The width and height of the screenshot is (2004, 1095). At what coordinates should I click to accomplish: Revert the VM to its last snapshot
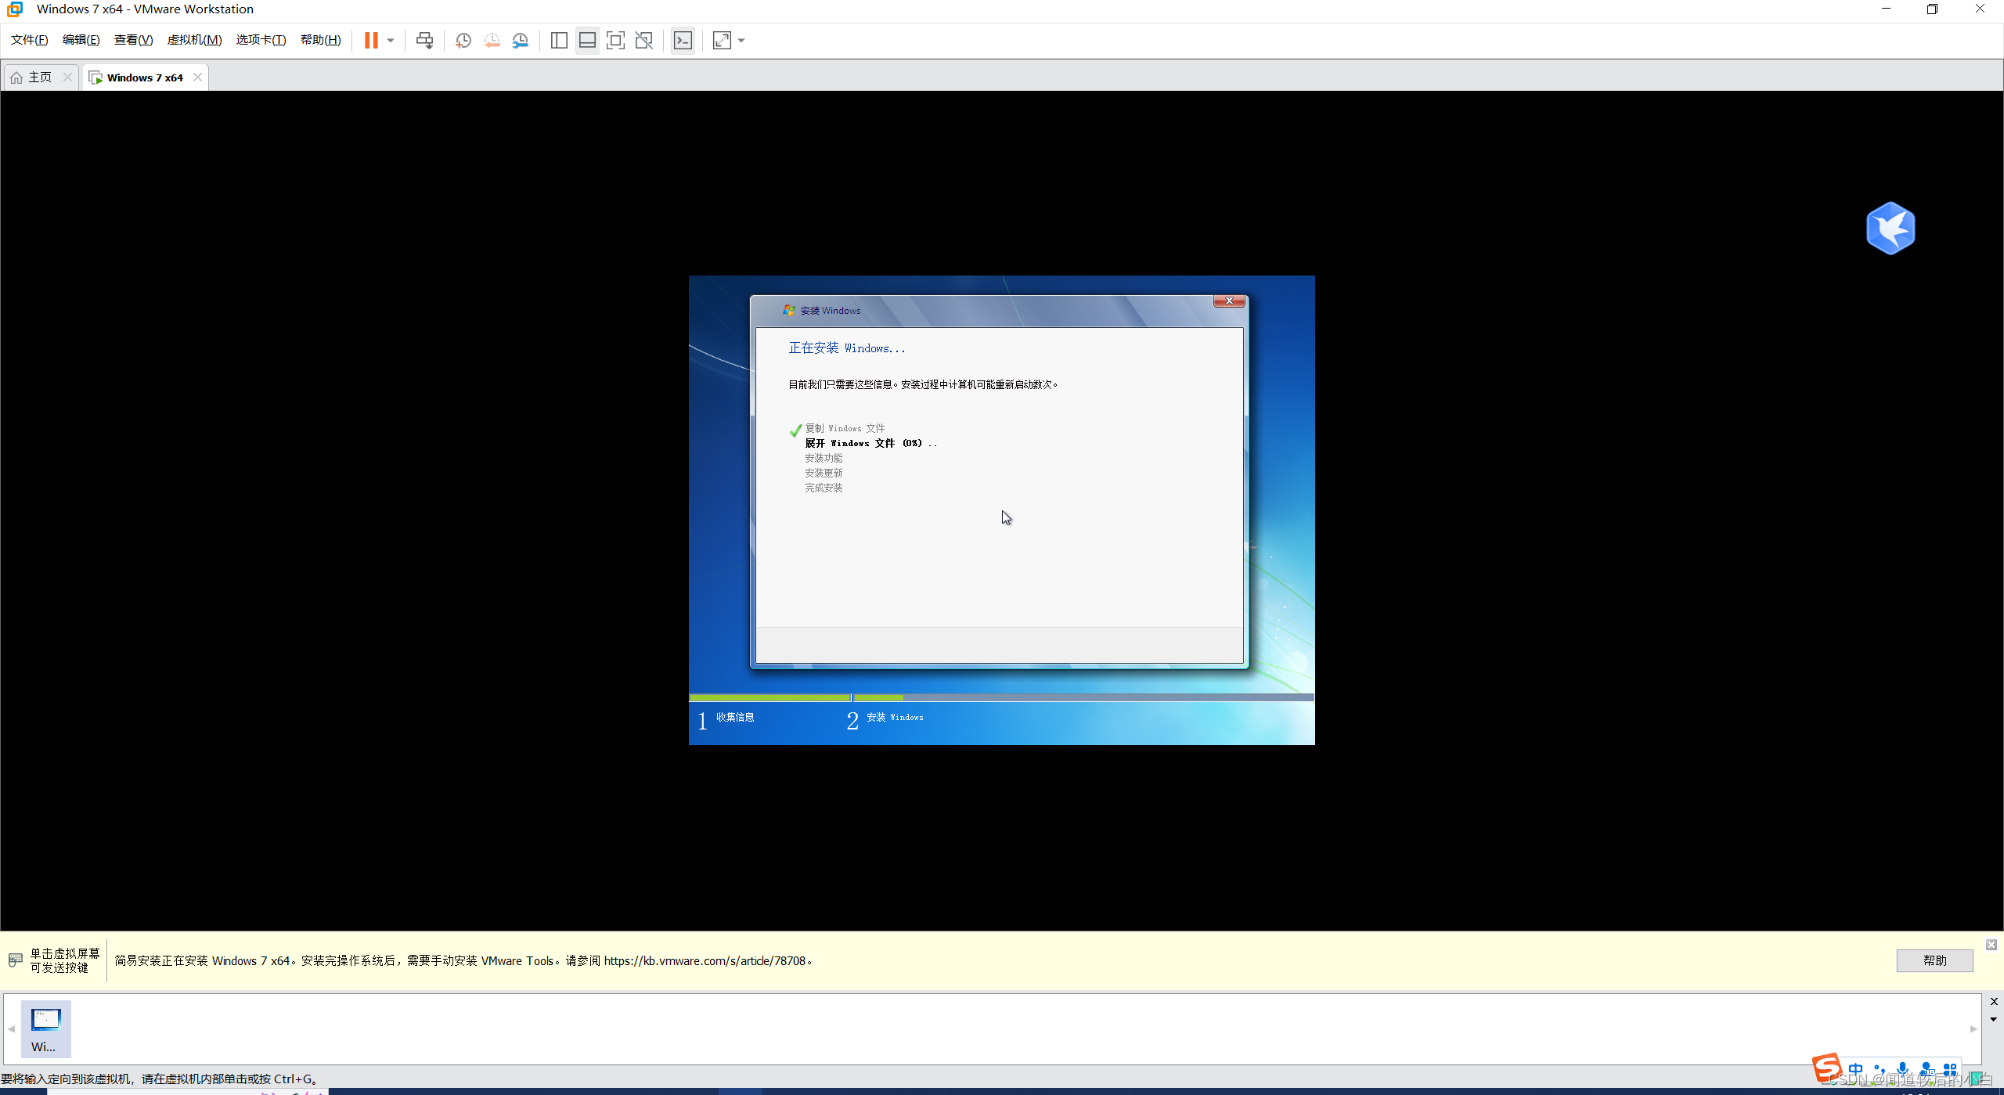pos(492,40)
